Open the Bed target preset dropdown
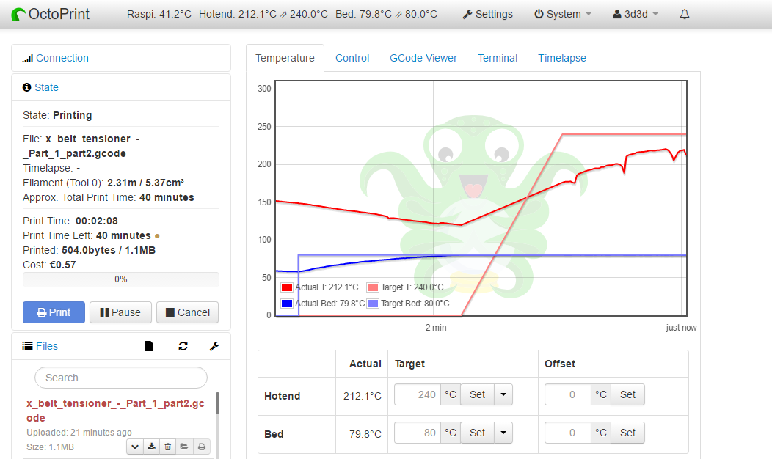This screenshot has width=772, height=459. click(x=503, y=433)
